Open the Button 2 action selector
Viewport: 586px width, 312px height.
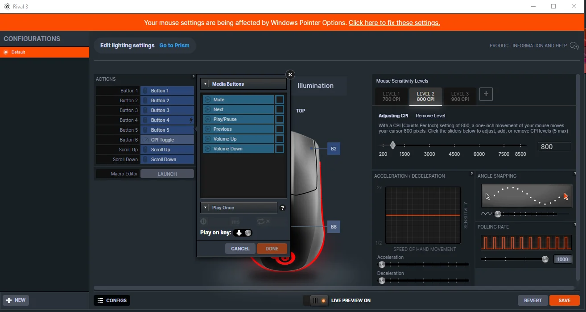click(167, 100)
